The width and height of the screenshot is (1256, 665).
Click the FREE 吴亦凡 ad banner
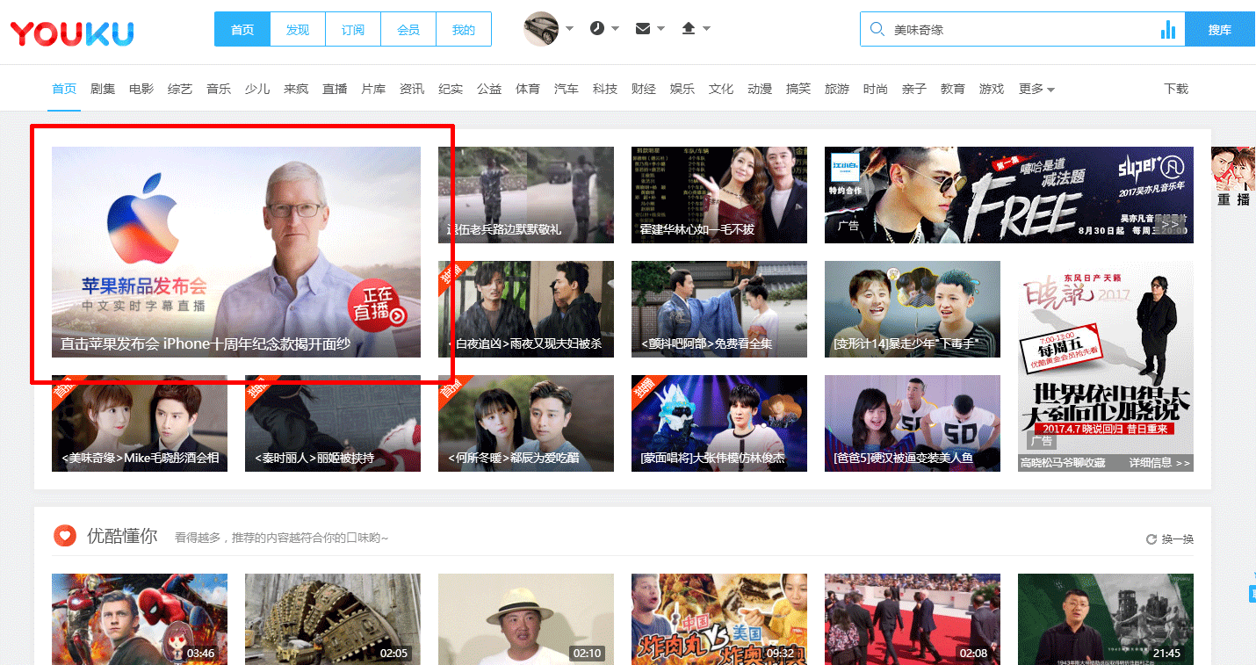coord(1009,195)
